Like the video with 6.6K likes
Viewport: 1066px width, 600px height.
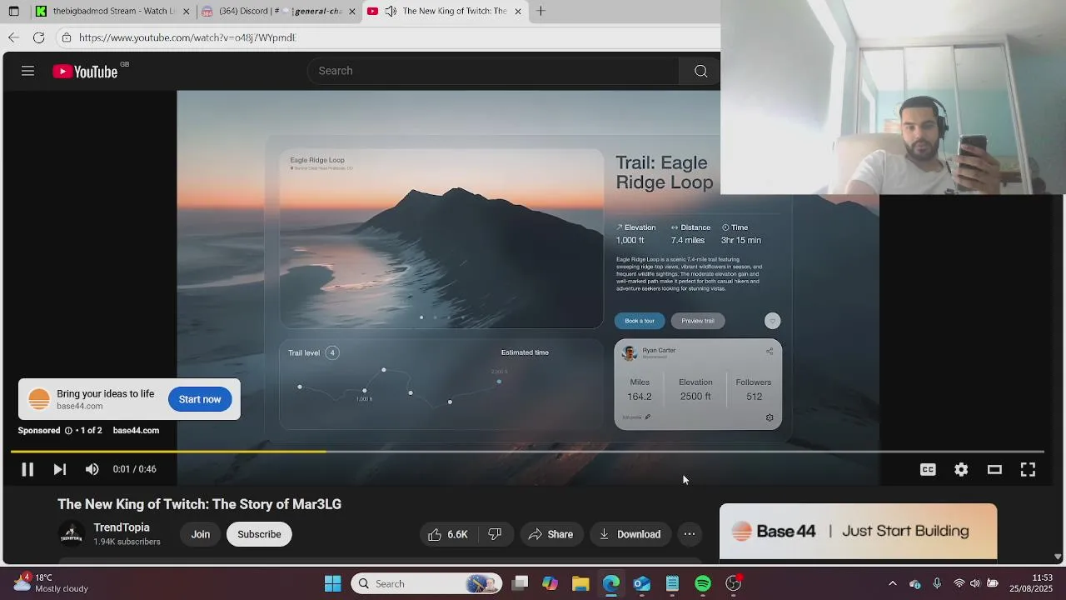(448, 534)
